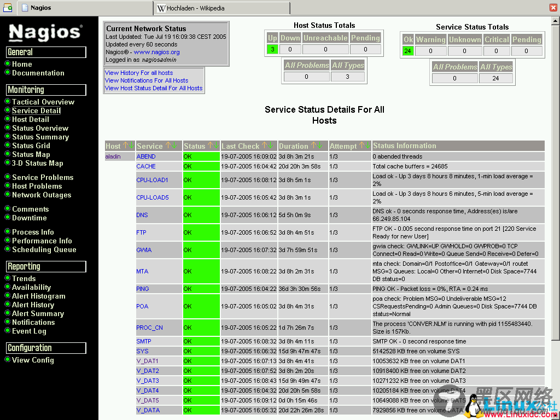Sort Duration column descending arrow
This screenshot has height=420, width=560.
[x=319, y=145]
